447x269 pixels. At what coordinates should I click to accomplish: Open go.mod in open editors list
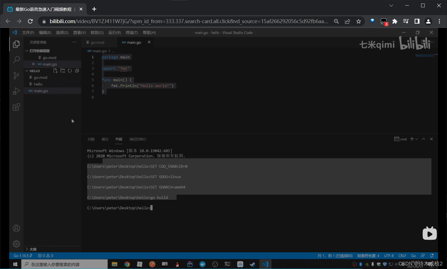click(x=52, y=58)
